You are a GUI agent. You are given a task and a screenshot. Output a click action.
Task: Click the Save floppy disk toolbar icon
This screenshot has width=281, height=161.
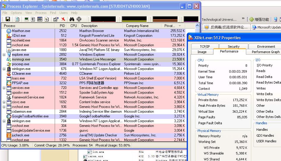8,19
